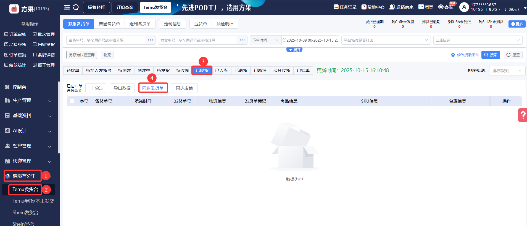
Task: Click 同步发货单 button
Action: click(x=153, y=88)
